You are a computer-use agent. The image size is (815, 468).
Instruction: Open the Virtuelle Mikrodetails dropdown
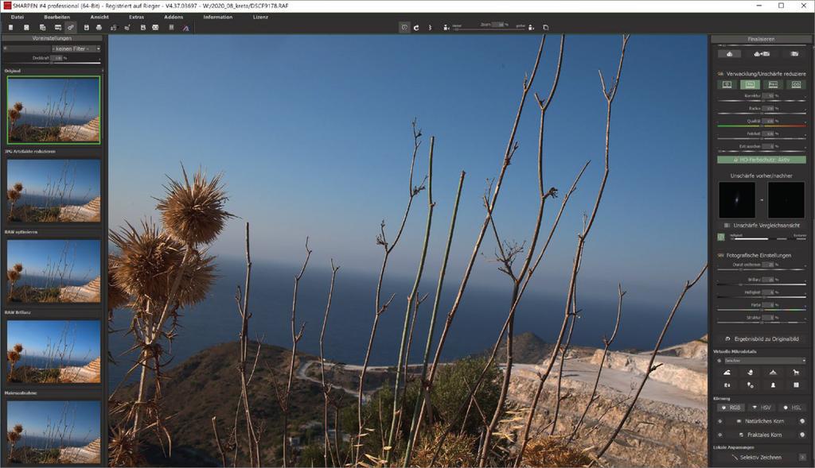(765, 360)
